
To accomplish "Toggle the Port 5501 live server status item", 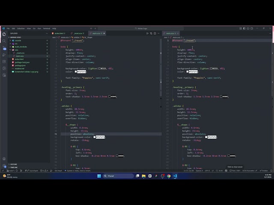I will 235,171.
